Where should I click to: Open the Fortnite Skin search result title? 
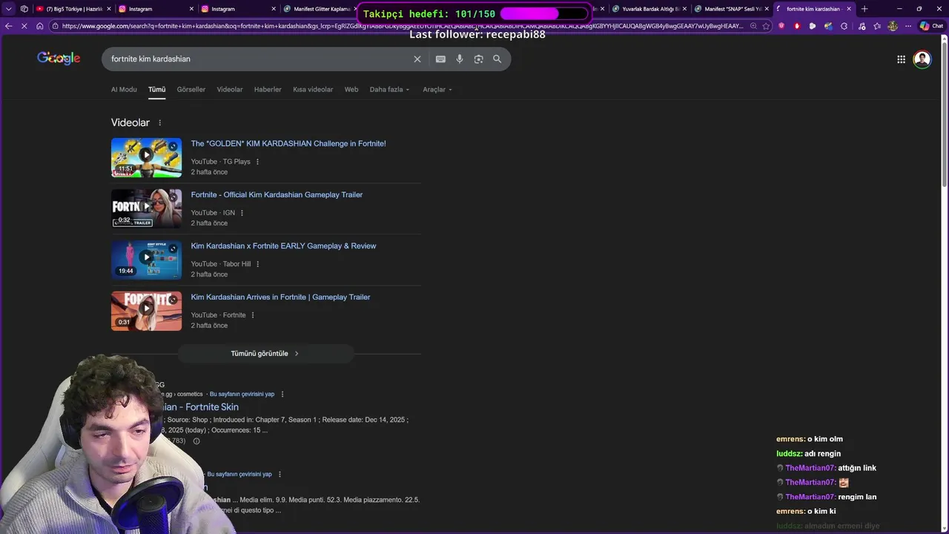tap(199, 407)
